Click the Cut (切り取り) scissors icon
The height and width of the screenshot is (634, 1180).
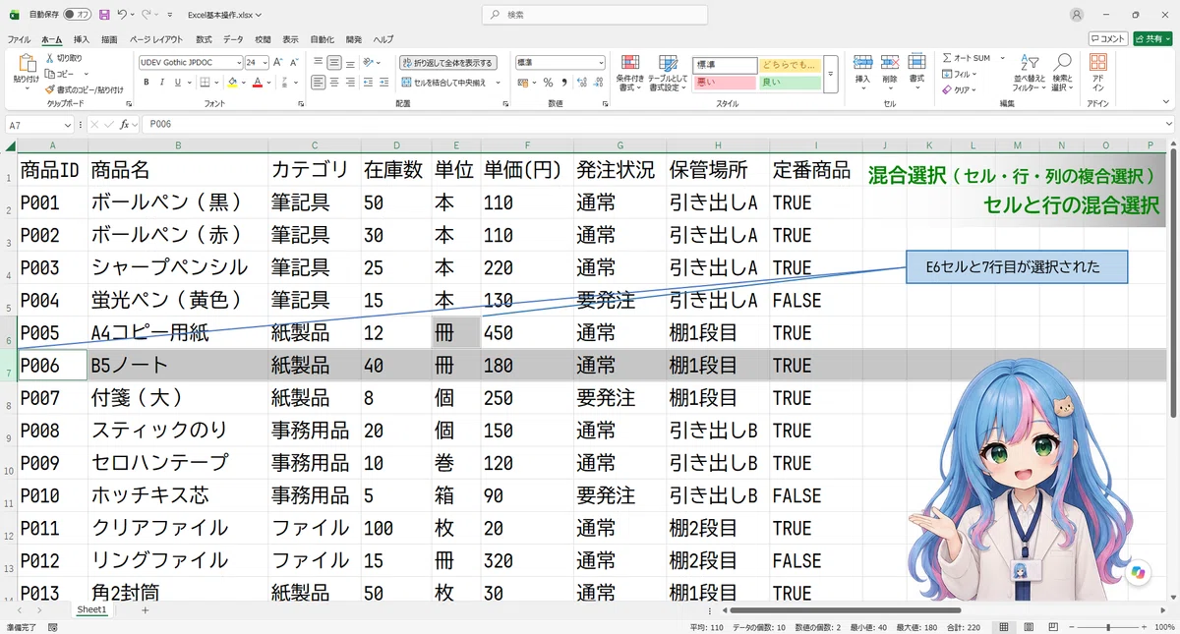pos(50,58)
